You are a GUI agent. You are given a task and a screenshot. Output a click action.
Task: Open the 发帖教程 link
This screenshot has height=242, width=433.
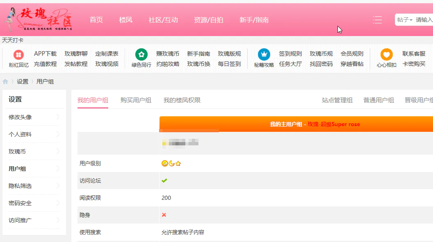point(76,64)
